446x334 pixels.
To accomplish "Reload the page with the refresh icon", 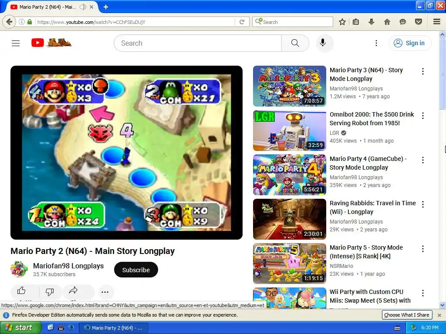I will pyautogui.click(x=242, y=22).
